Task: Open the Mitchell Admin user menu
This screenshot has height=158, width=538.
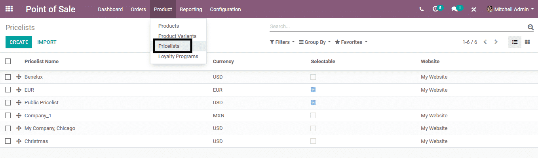Action: click(510, 9)
